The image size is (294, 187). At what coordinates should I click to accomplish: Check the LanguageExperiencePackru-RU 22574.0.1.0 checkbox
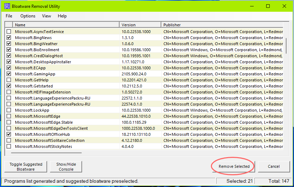9,104
